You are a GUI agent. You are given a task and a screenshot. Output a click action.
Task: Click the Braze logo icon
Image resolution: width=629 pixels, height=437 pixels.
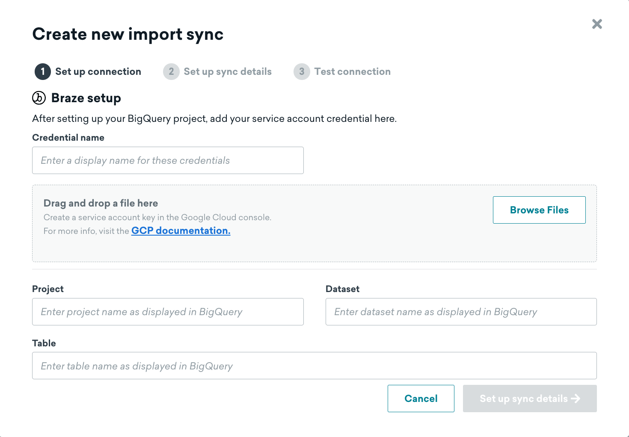click(39, 98)
